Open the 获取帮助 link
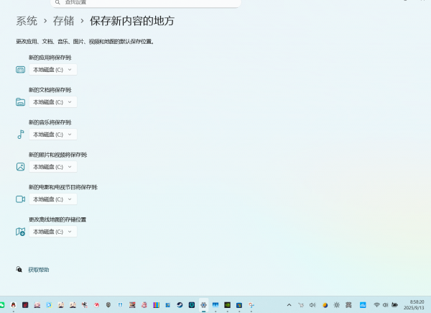 (x=39, y=270)
